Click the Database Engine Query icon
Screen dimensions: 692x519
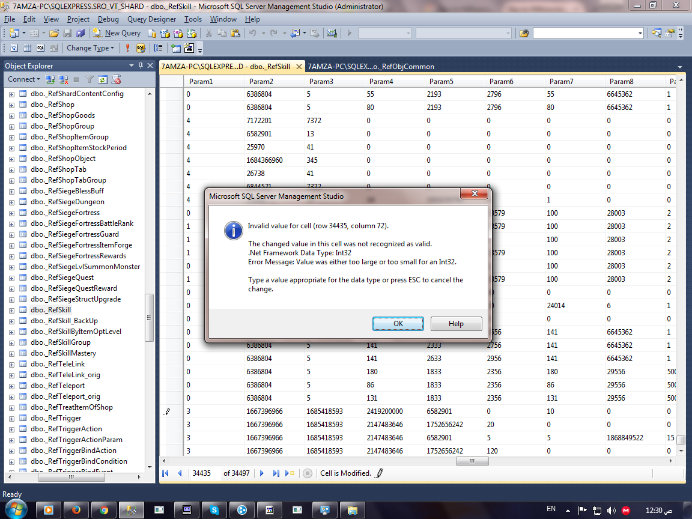pos(152,33)
